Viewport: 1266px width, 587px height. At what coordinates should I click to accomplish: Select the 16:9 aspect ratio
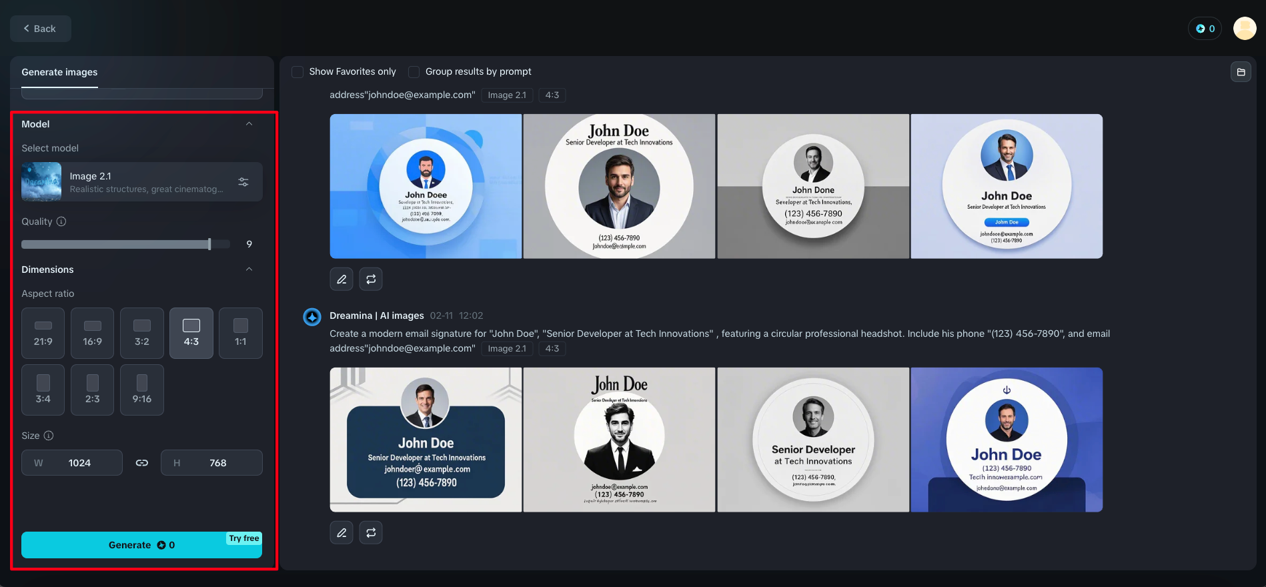[93, 334]
